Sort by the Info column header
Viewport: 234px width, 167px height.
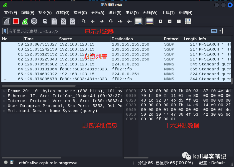214,39
